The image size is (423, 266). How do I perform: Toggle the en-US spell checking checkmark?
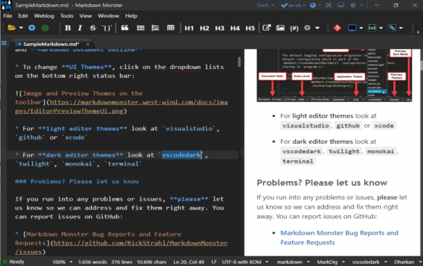pos(284,5)
